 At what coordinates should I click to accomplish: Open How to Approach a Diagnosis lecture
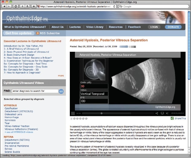pyautogui.click(x=22, y=73)
